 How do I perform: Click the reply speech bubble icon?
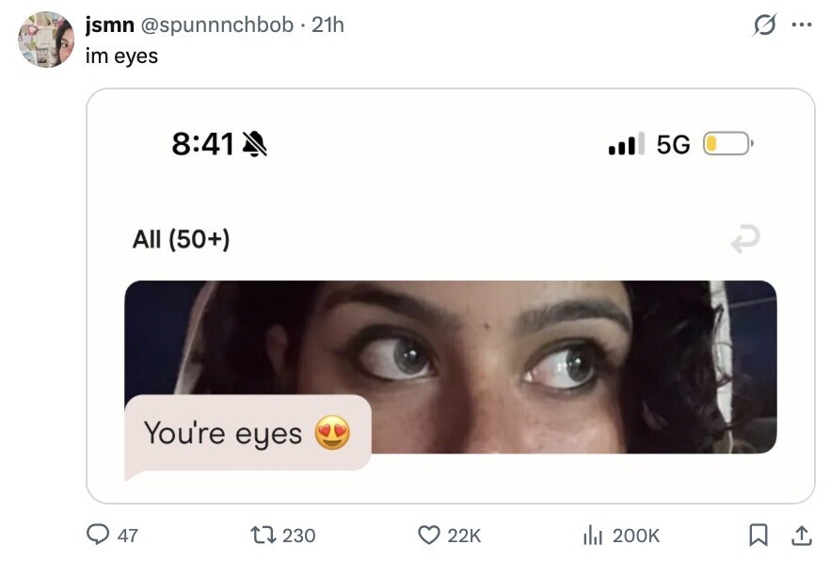(x=99, y=535)
